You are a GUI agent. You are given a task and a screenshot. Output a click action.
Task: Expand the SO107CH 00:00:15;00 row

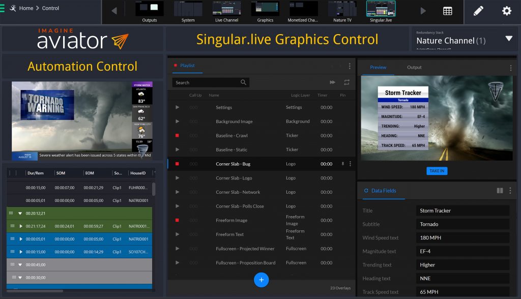point(21,252)
